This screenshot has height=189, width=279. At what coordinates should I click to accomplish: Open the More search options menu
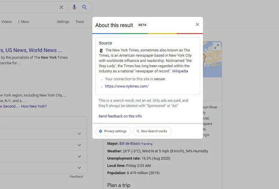[23, 22]
